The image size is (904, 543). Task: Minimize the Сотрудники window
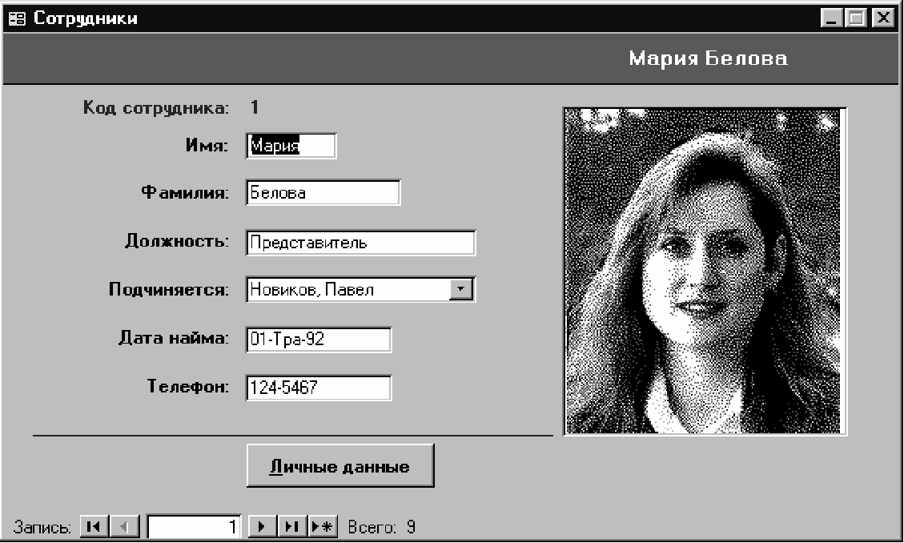point(831,18)
